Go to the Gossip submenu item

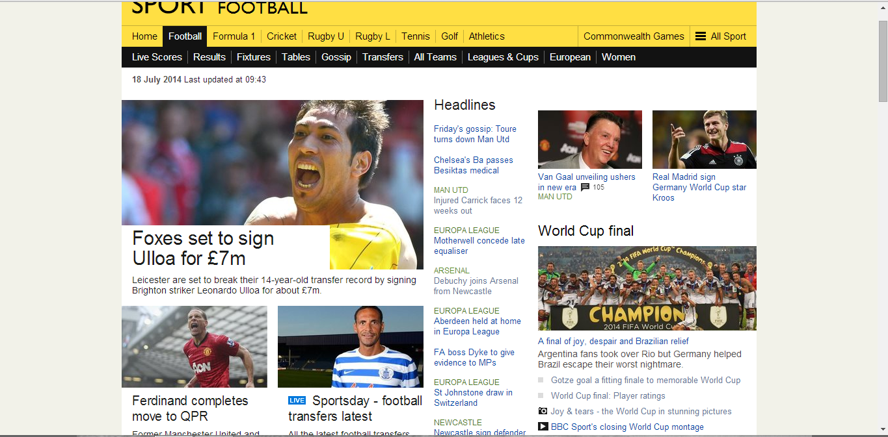coord(336,57)
